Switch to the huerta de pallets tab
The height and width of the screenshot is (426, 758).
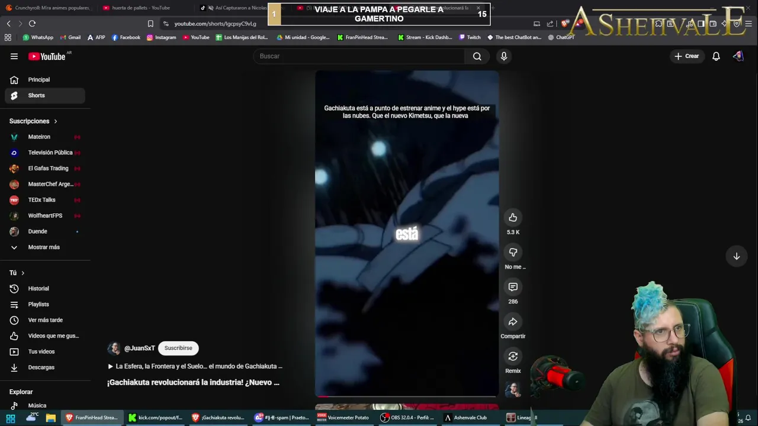click(141, 8)
